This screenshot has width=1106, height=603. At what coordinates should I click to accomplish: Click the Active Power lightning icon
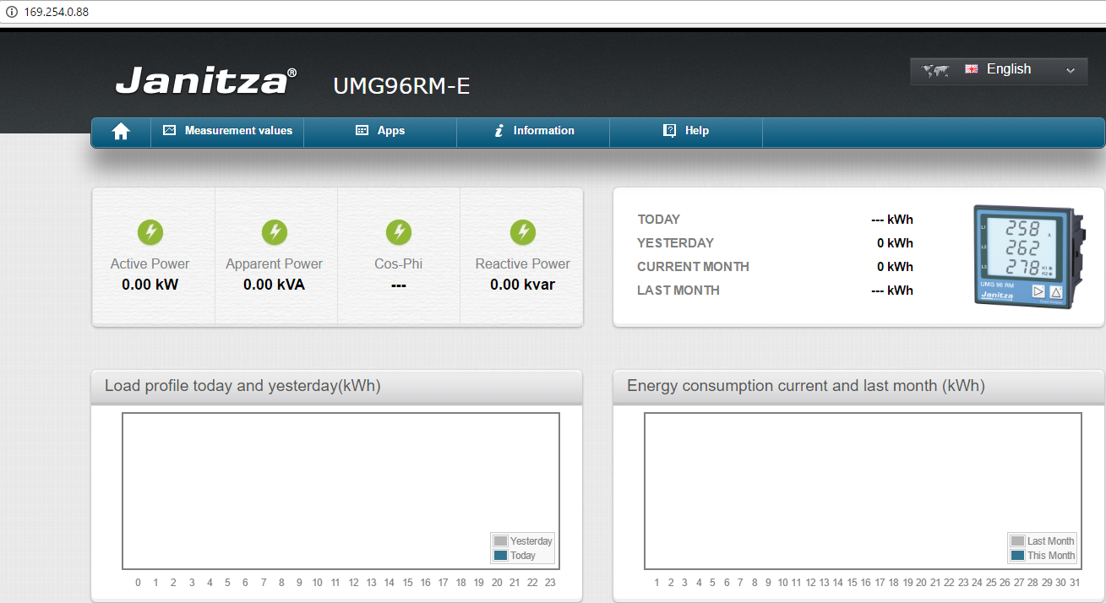(150, 232)
